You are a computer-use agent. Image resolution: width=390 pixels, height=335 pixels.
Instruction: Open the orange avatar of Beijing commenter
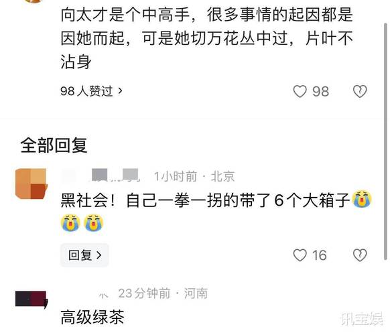coord(31,184)
